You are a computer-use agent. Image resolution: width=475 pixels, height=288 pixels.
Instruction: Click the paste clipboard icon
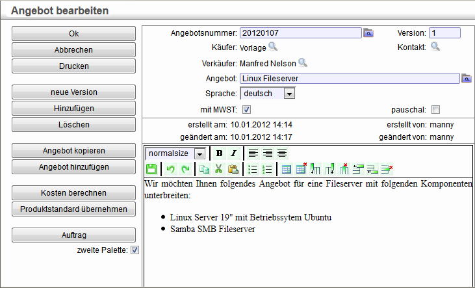(x=233, y=169)
